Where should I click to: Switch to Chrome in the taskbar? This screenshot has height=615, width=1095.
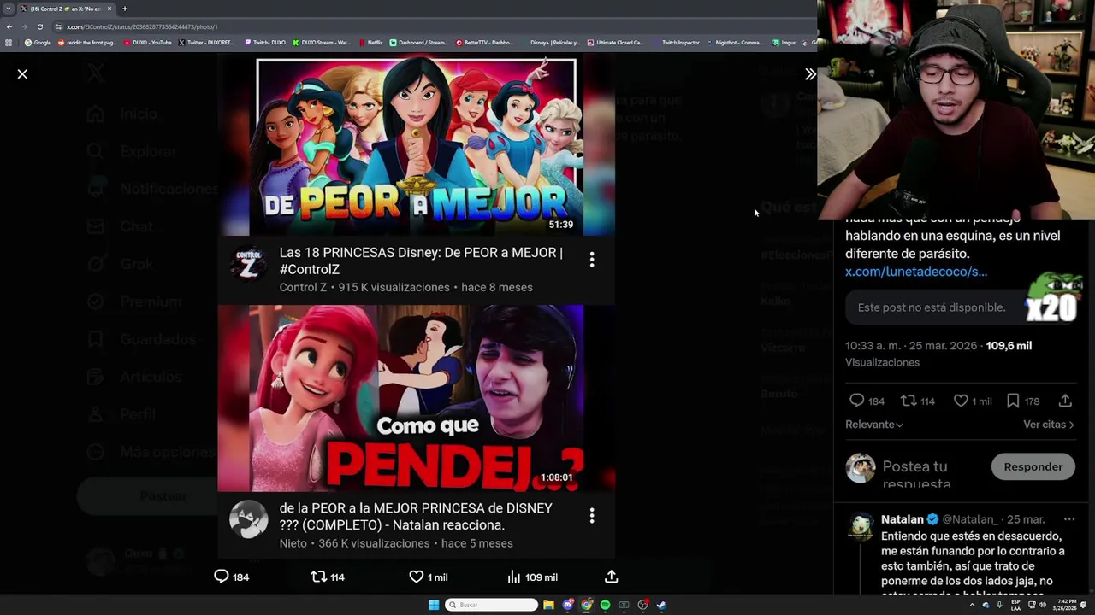[586, 605]
